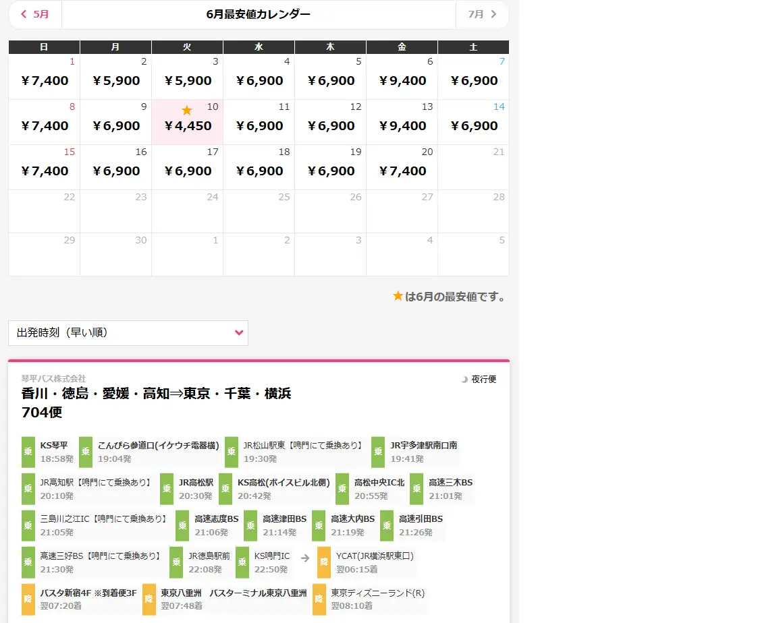This screenshot has height=623, width=779.
Task: Click the 6月最安値カレンダー heading
Action: 259,14
